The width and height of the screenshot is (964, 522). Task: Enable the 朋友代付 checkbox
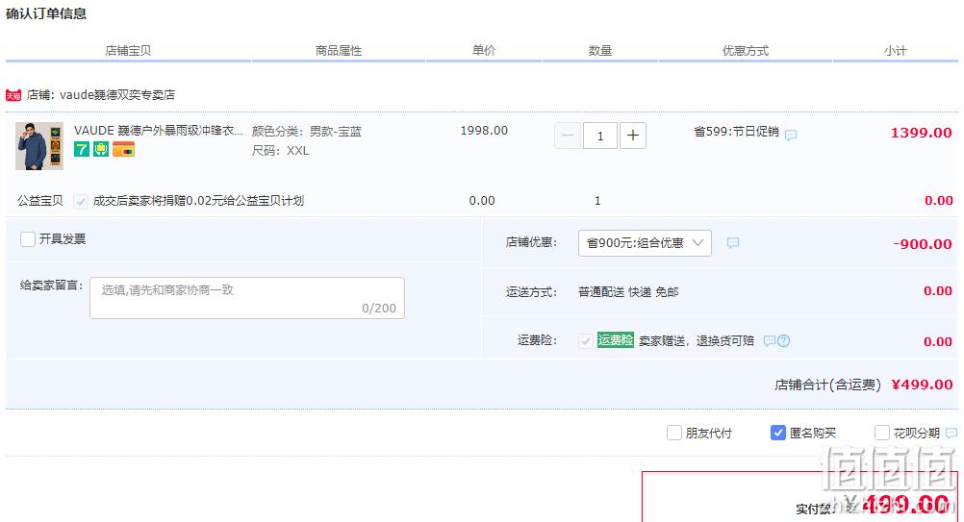pyautogui.click(x=674, y=433)
